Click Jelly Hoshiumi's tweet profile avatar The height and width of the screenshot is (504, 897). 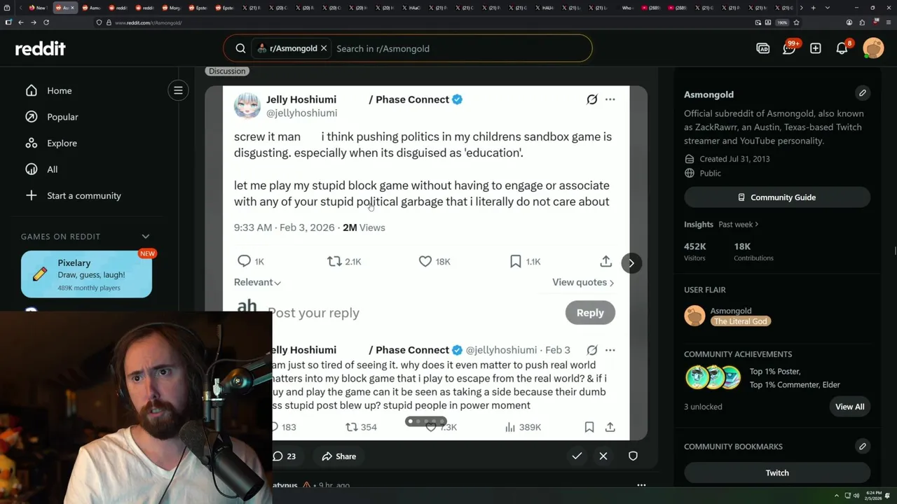[x=247, y=106]
